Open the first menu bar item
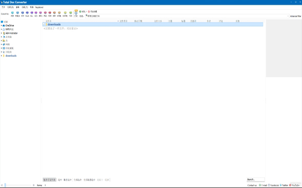Viewport: 302px width, 188px height. [4, 8]
